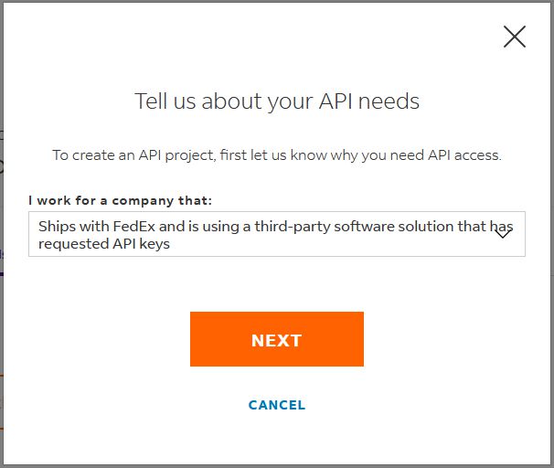Open the company type combo box

[276, 234]
